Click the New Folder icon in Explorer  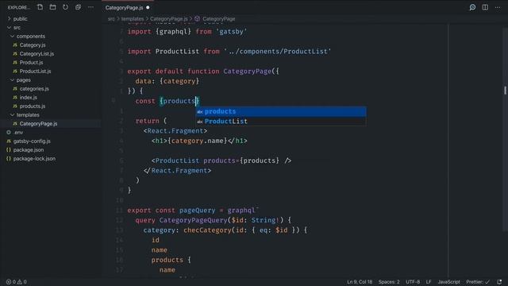tap(52, 7)
